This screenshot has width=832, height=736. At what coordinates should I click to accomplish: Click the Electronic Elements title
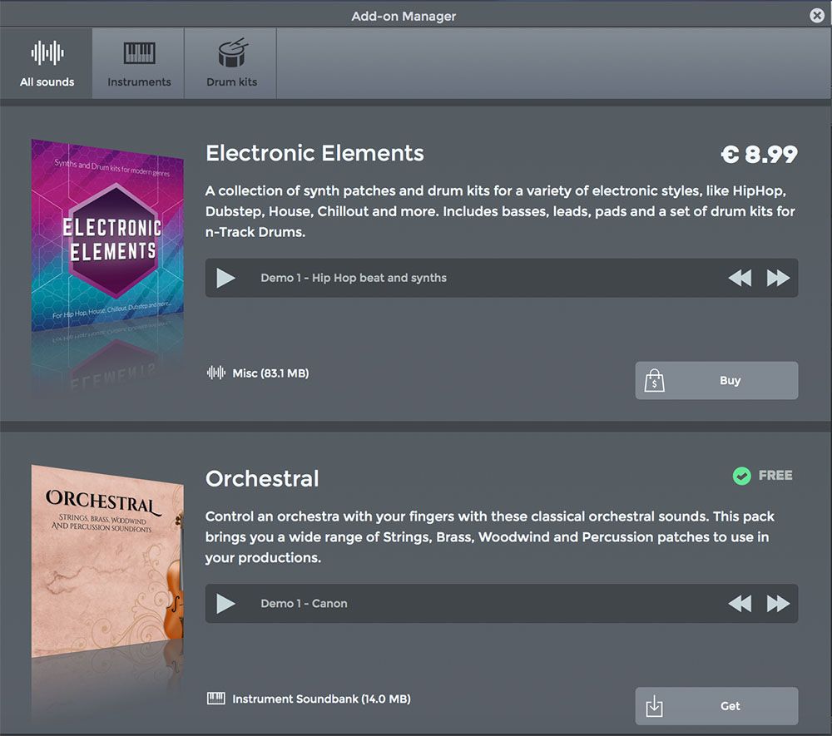[x=314, y=153]
